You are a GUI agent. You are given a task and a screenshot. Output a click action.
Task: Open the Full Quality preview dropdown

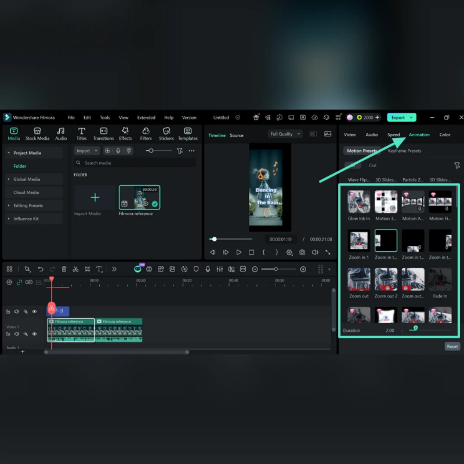(285, 134)
